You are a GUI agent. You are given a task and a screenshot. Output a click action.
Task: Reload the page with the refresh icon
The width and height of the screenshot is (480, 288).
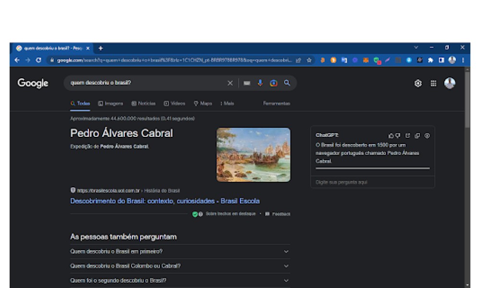coord(38,60)
